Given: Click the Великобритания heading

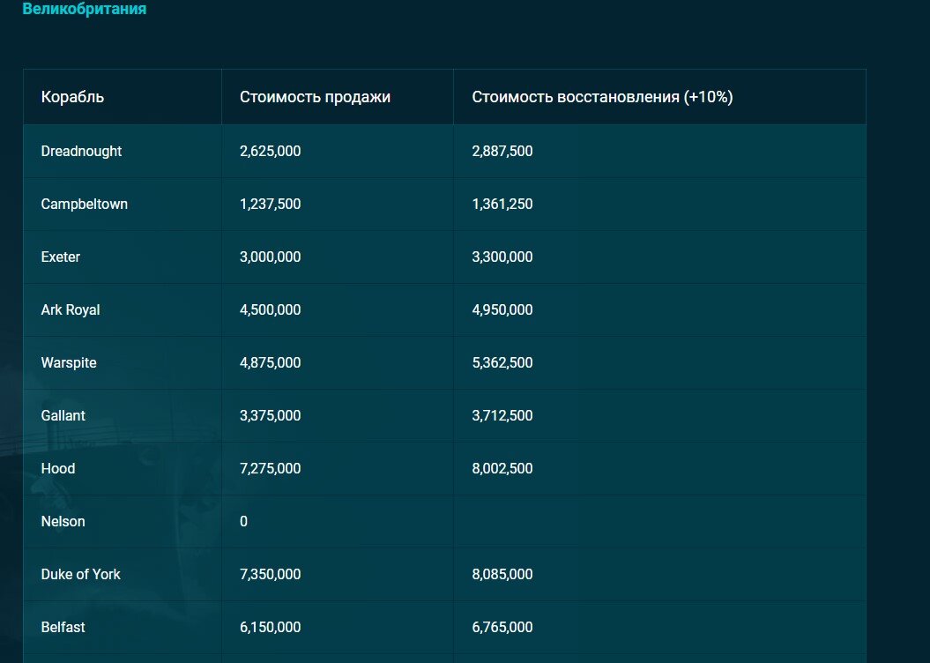Looking at the screenshot, I should tap(85, 9).
